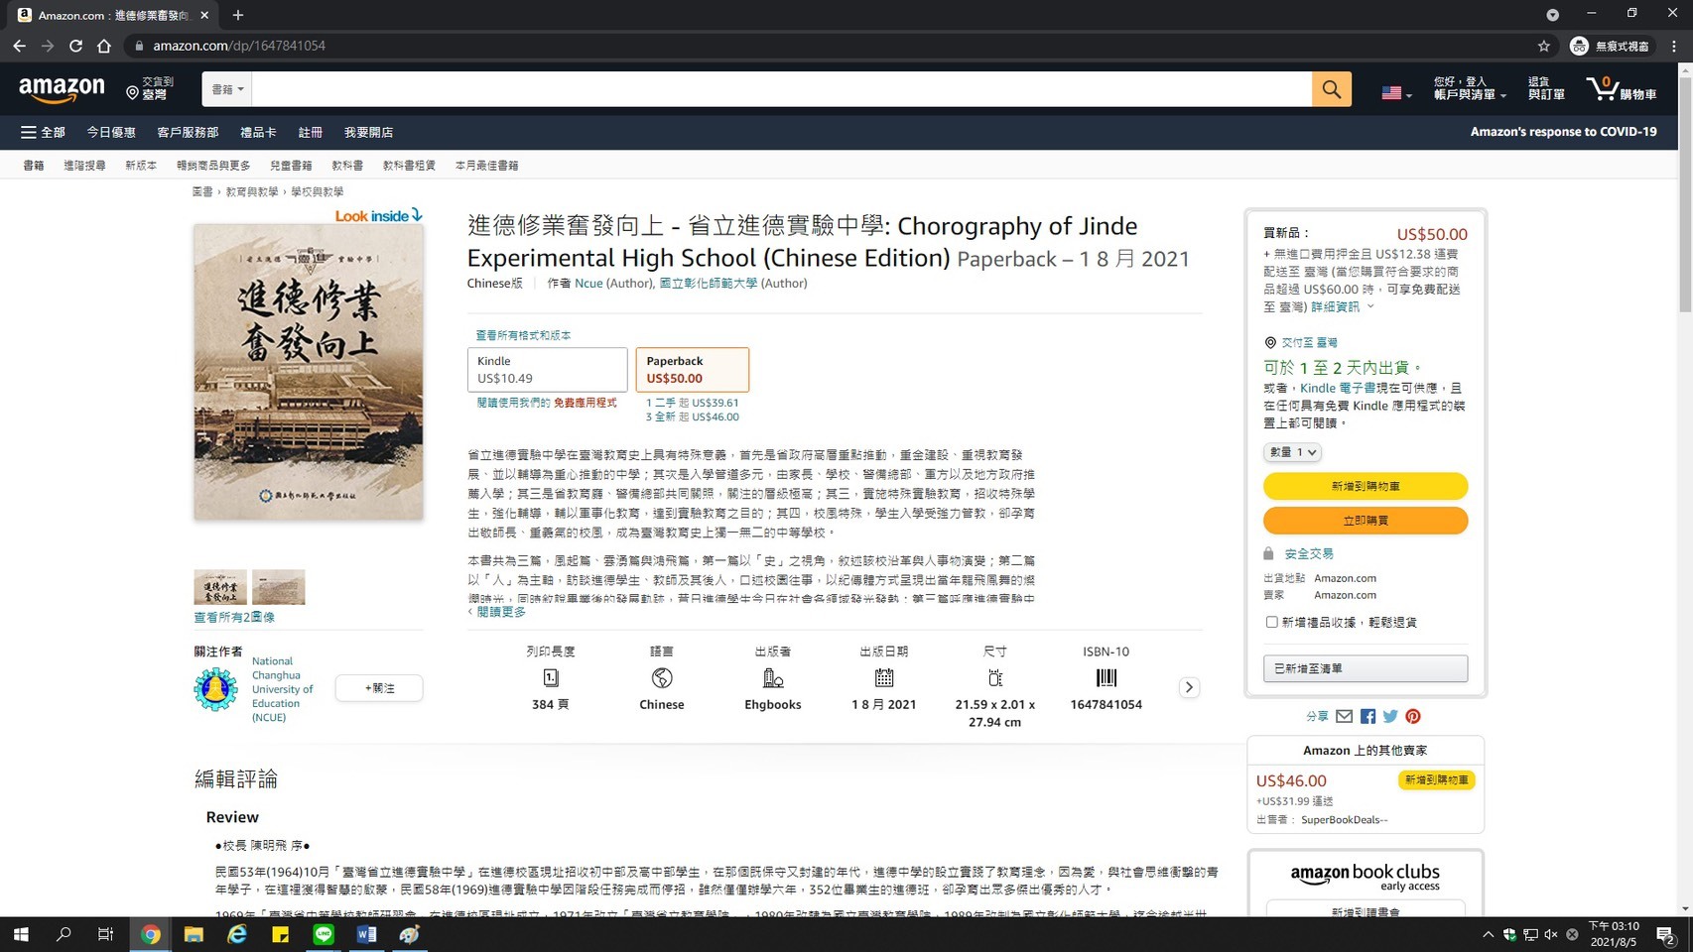Check the 新增禮品收據 gift receipt checkbox

1271,622
